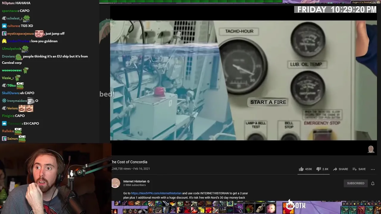Click the badge beside Verion in chat
Screen dimensions: 381x214
click(4, 108)
